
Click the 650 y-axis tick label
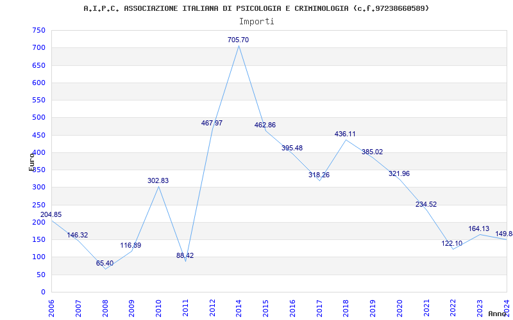click(x=38, y=65)
